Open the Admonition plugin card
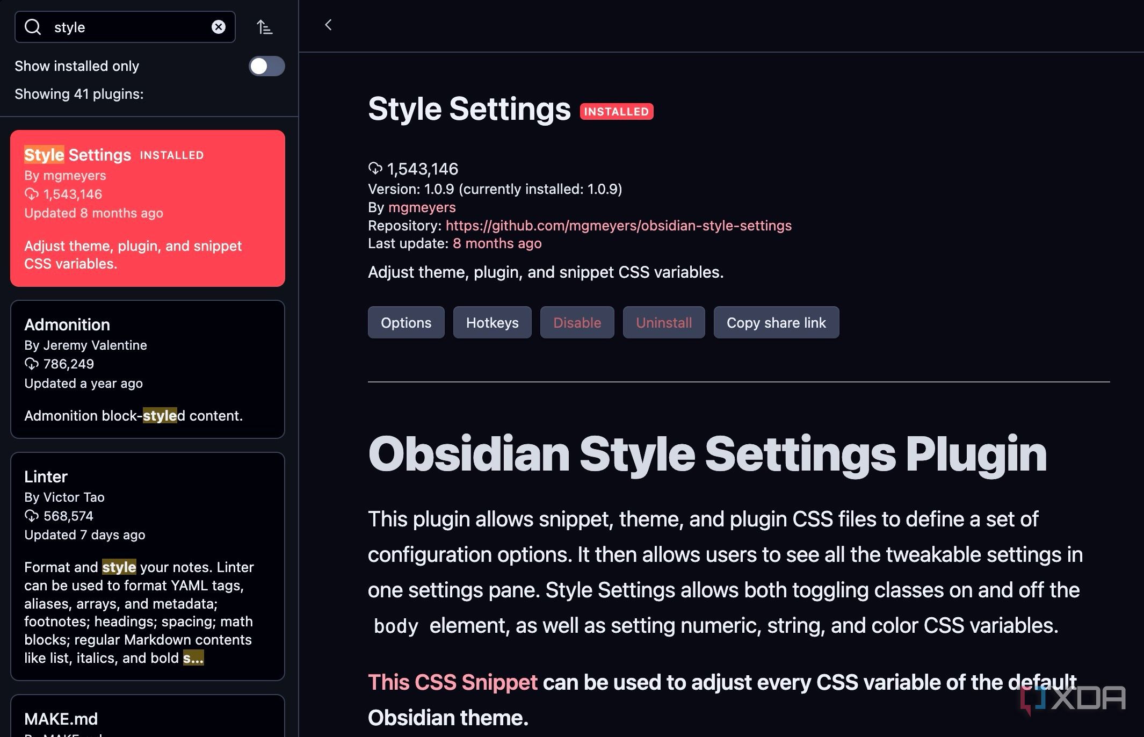 (x=148, y=369)
